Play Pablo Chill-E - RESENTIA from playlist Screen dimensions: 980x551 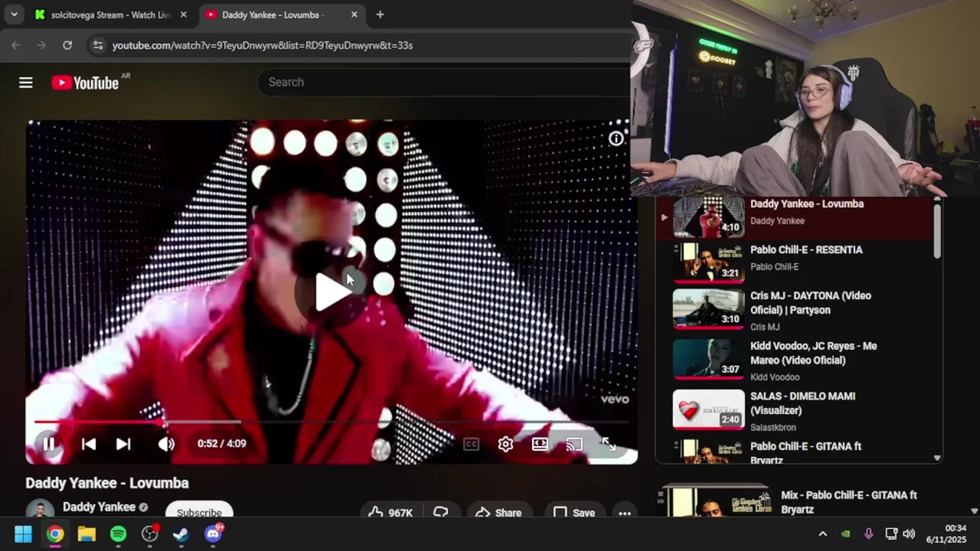(796, 262)
